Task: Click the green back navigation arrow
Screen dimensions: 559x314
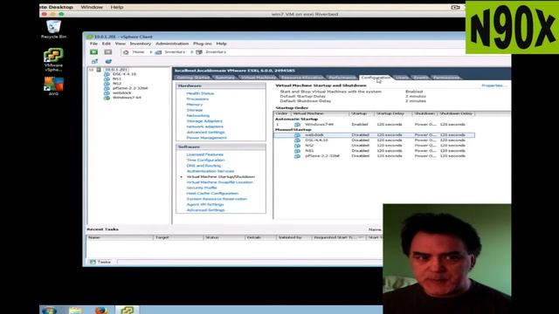Action: (x=93, y=52)
